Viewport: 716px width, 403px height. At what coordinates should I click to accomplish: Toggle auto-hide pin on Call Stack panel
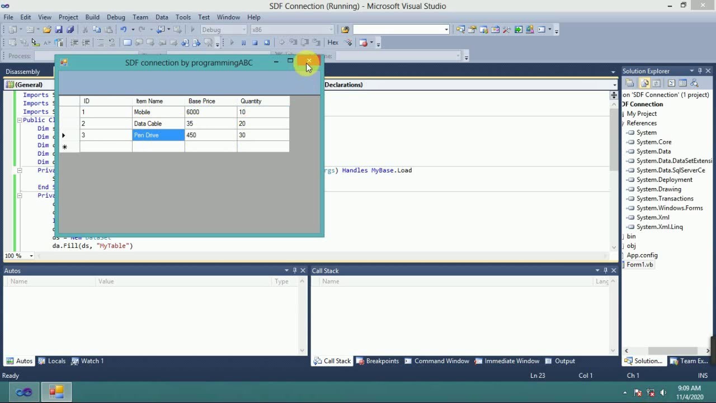(x=605, y=270)
